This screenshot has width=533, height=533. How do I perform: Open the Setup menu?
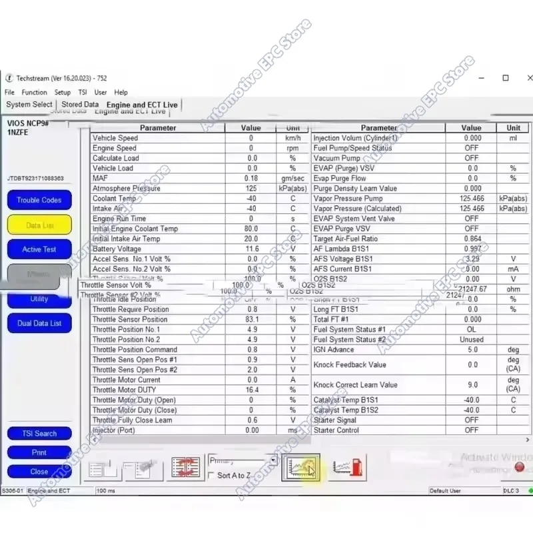click(x=63, y=92)
